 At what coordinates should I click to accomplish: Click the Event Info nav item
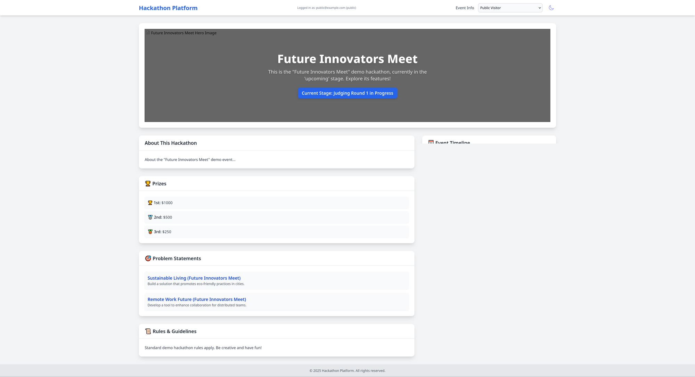(465, 8)
